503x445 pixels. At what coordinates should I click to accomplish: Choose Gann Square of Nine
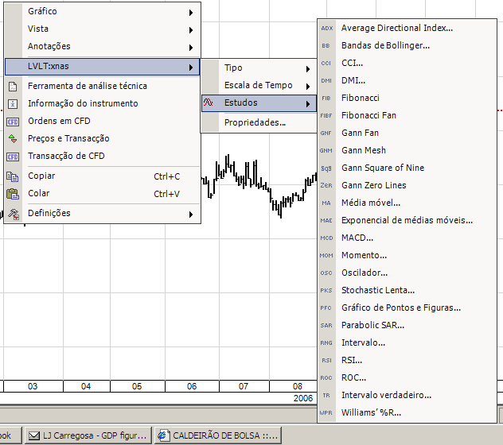(407, 168)
